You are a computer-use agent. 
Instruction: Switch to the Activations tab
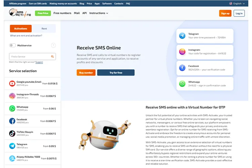[x=20, y=29]
